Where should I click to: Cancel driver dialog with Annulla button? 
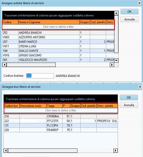(130, 19)
